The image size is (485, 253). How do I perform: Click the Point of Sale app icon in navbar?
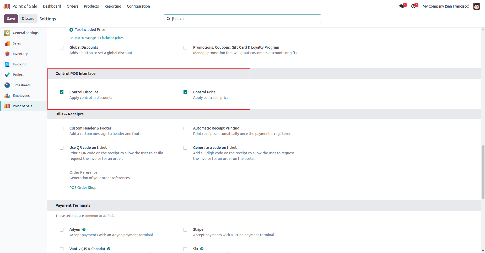tap(7, 6)
